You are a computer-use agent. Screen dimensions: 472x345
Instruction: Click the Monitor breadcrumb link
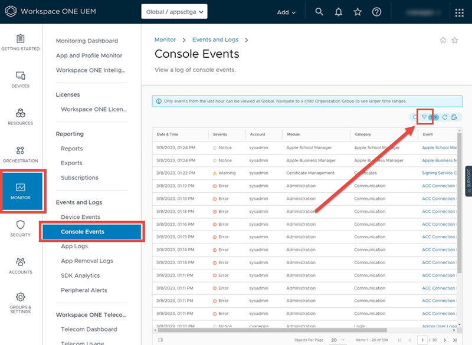click(165, 40)
